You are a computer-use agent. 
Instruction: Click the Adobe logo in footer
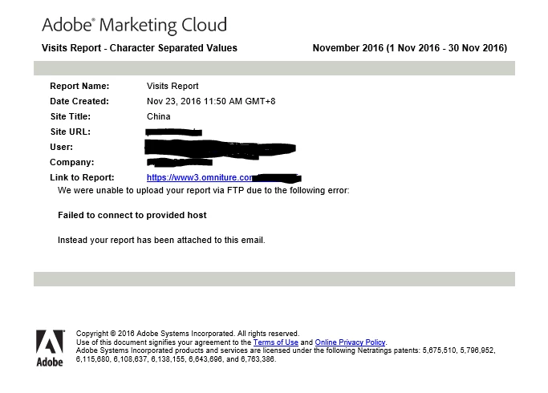point(50,348)
